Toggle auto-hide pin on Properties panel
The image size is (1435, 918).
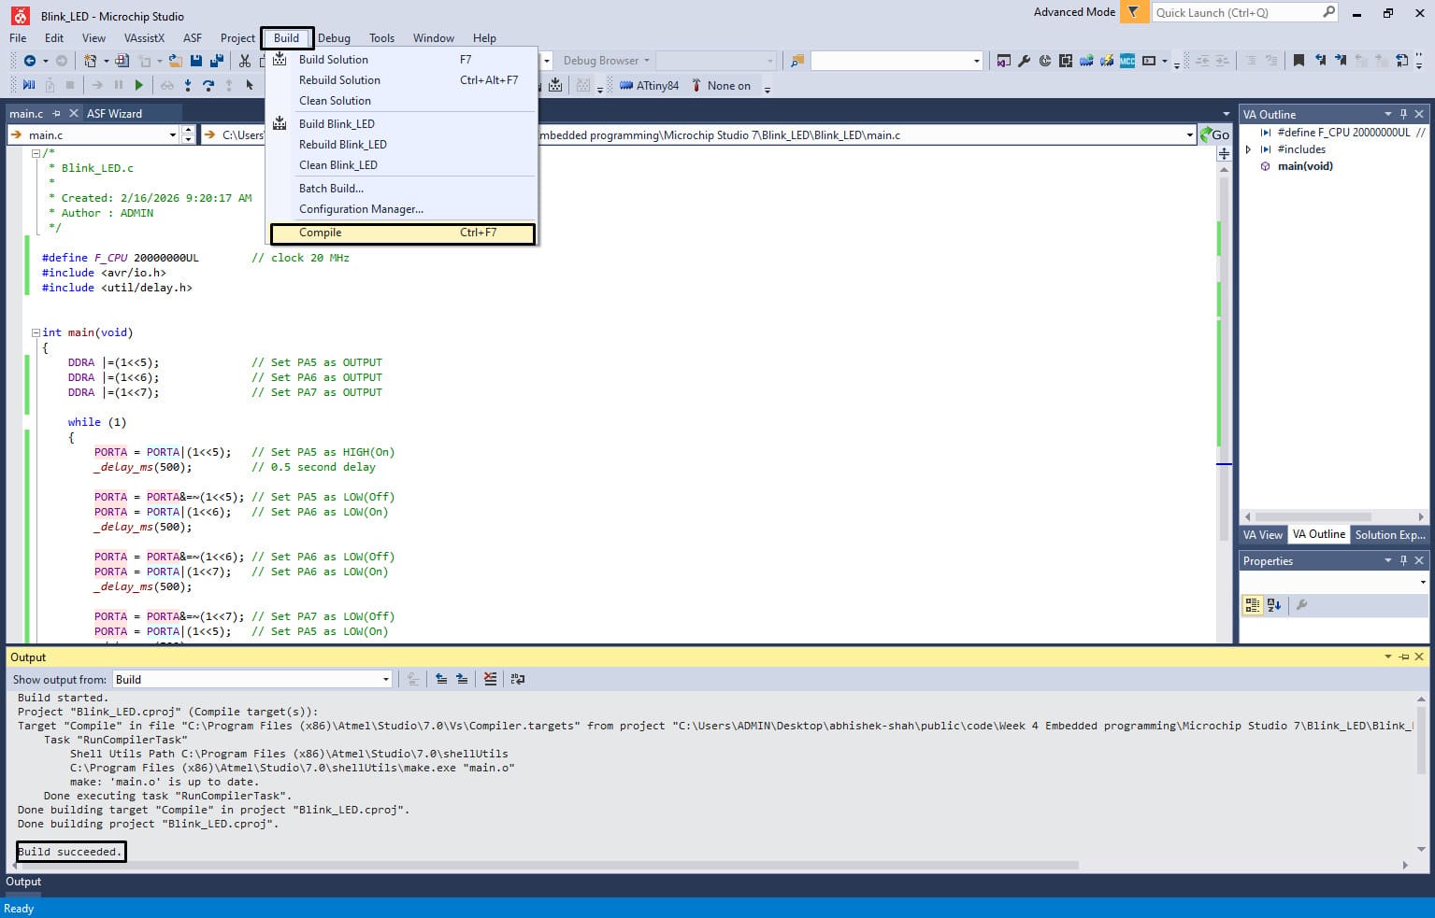point(1403,560)
